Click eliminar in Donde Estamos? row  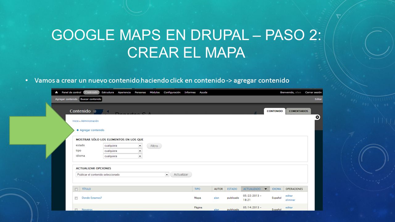coord(290,200)
